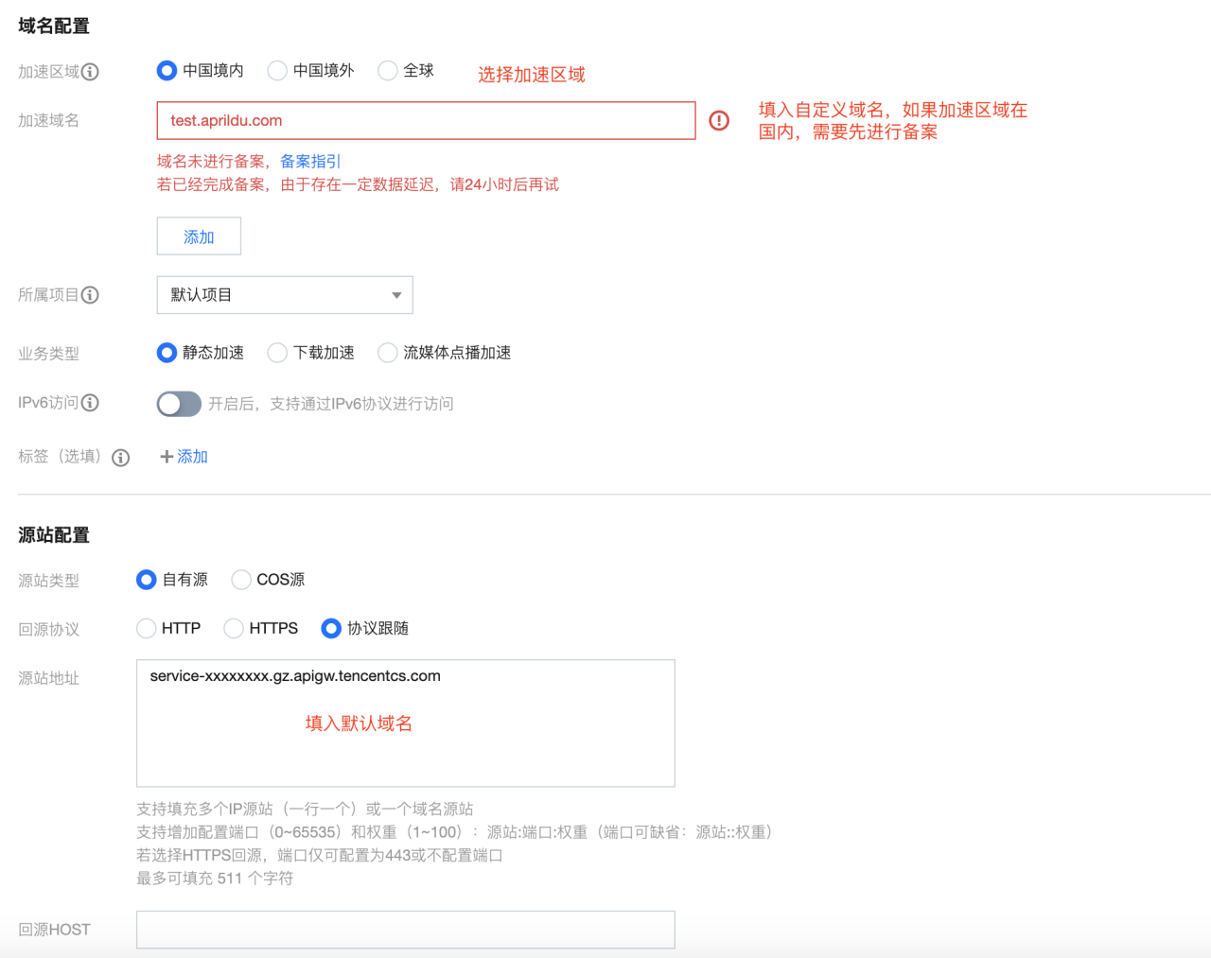Select the 中国境外 acceleration region
This screenshot has height=958, width=1211.
pos(277,70)
